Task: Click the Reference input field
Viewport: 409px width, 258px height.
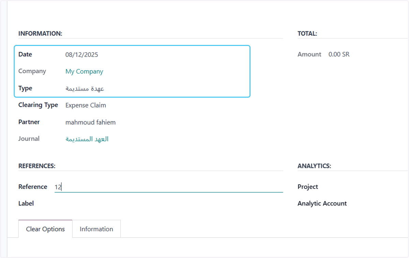Action: point(169,187)
